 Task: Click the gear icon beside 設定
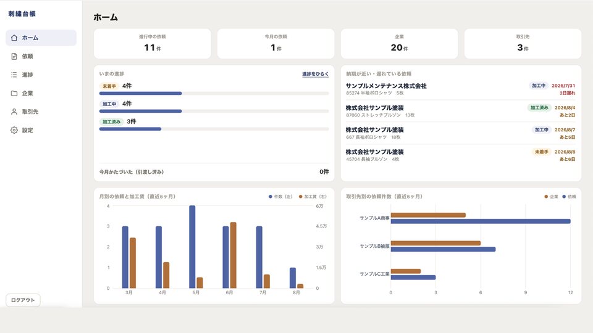[14, 130]
